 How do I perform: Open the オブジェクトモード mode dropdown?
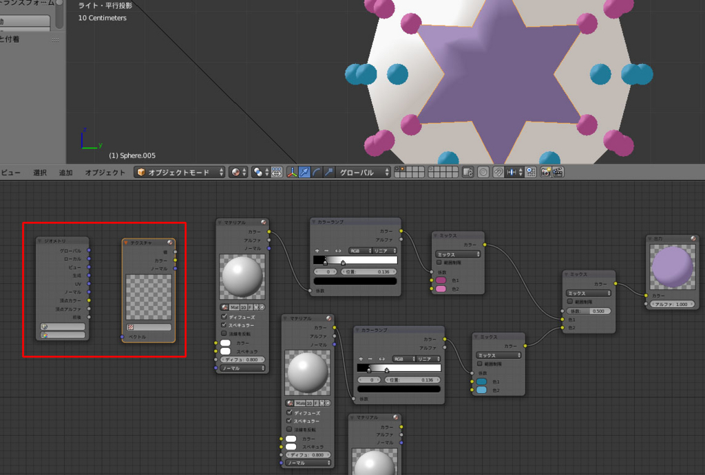pos(180,173)
